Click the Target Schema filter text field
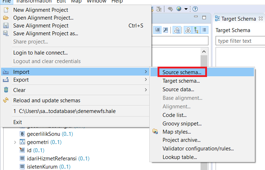265x170 pixels. pos(240,41)
